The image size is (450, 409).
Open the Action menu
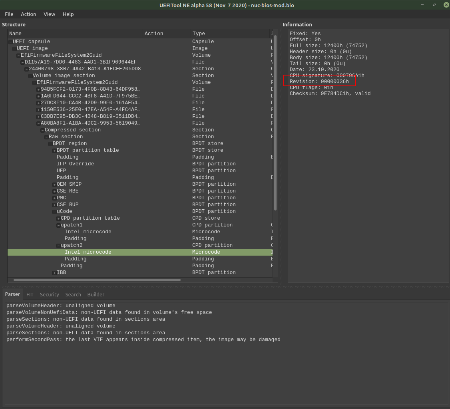point(28,14)
